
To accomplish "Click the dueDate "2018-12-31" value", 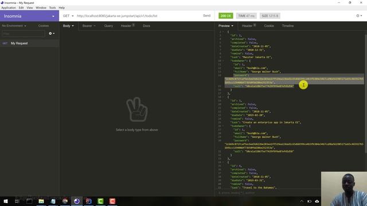I will coord(256,50).
